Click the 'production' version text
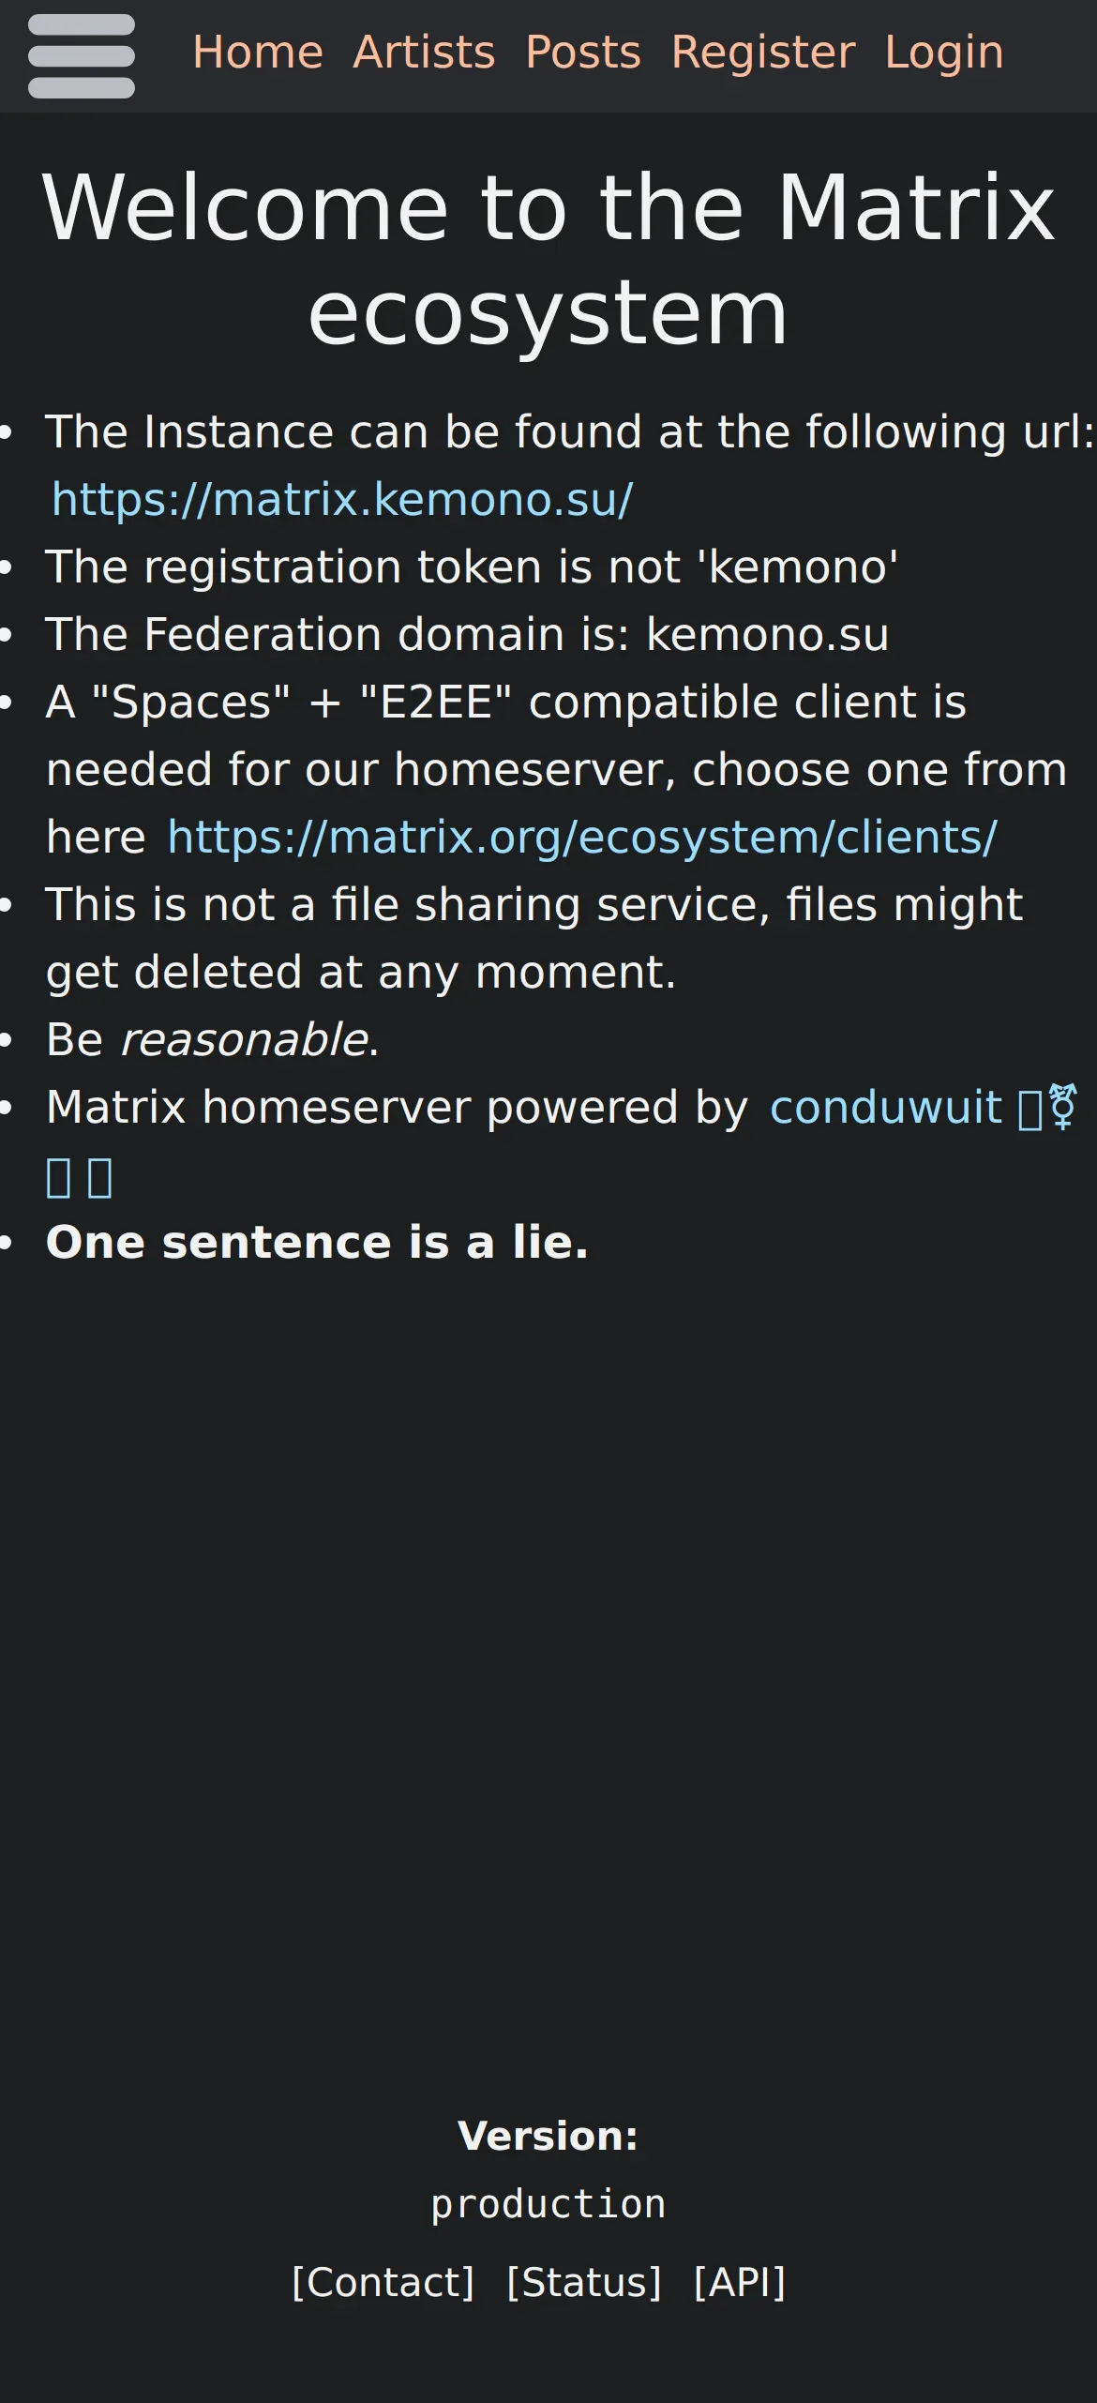The height and width of the screenshot is (2403, 1097). click(548, 2204)
